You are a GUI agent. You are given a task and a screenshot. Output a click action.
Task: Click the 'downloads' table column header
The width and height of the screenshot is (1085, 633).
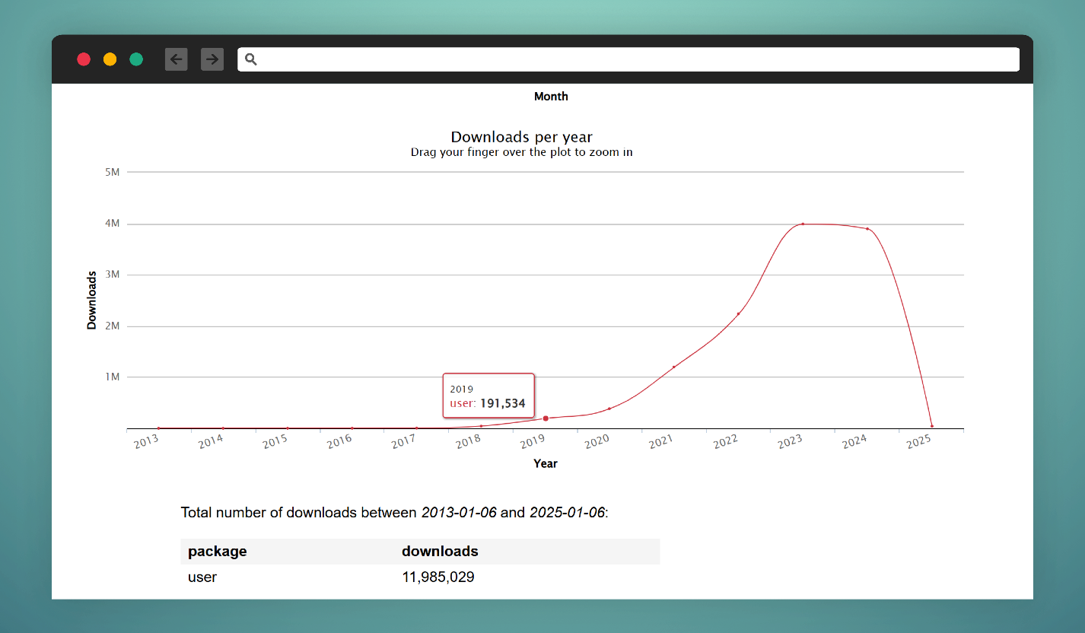tap(440, 552)
